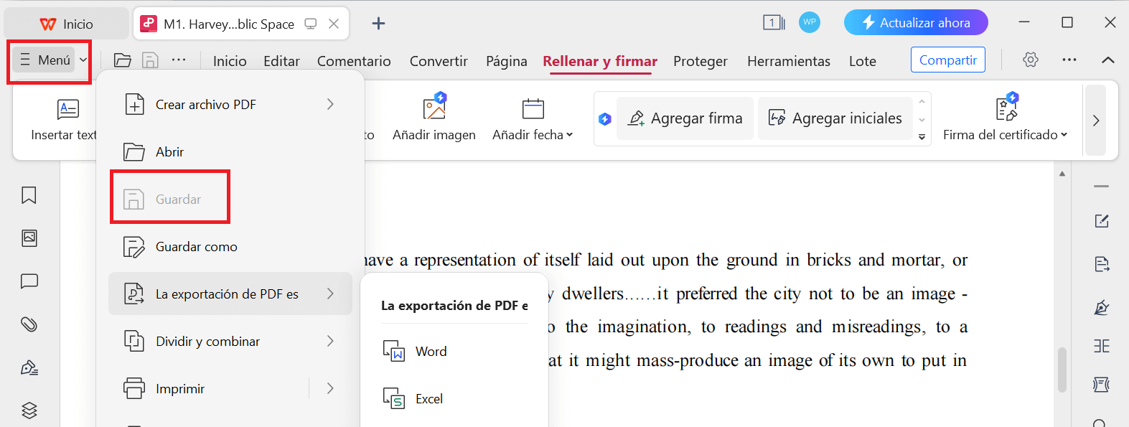Image resolution: width=1129 pixels, height=427 pixels.
Task: Open the attachments paperclip panel
Action: coord(29,324)
